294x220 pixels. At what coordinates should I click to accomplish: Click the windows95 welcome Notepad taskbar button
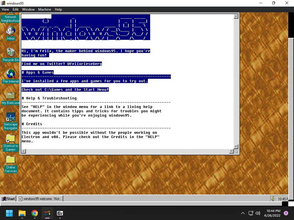coord(40,199)
